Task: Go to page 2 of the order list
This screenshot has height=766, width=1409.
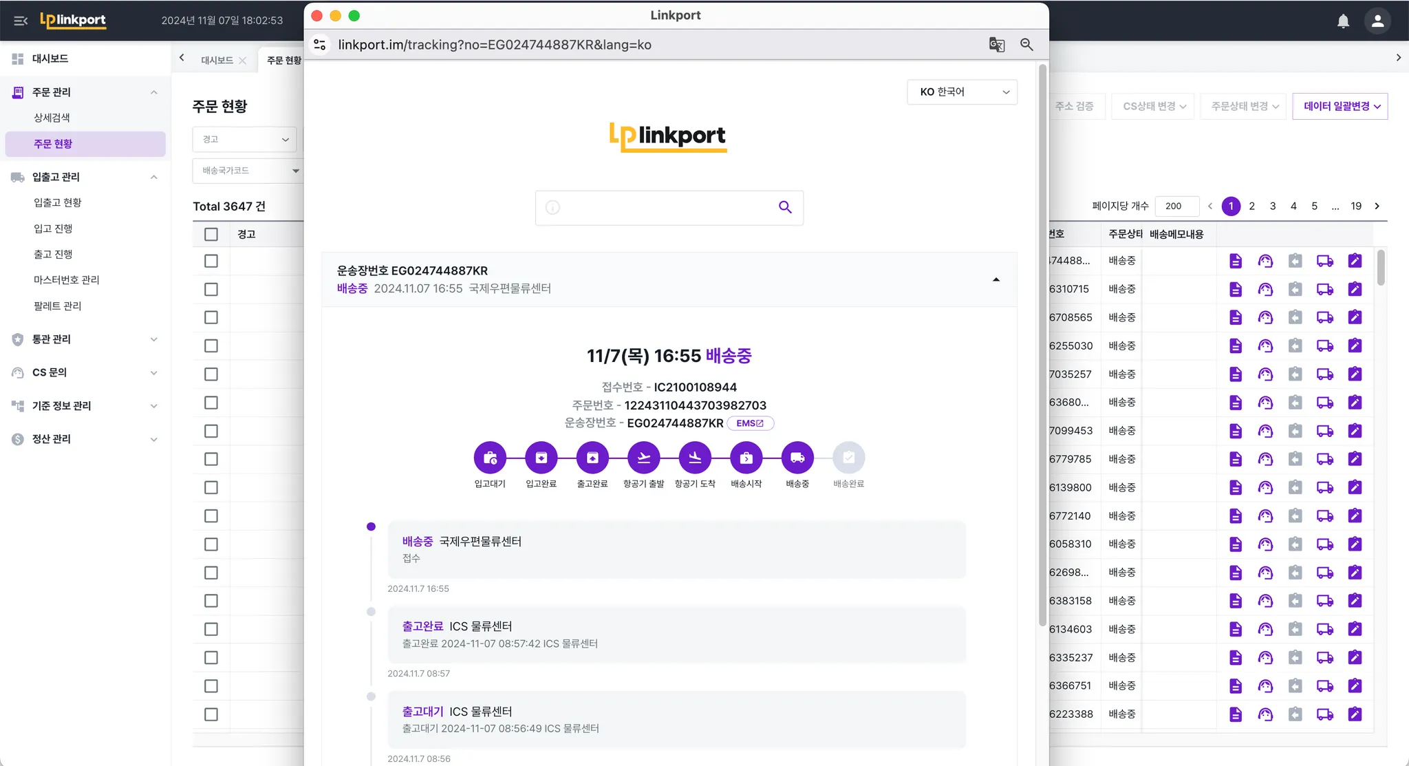Action: tap(1252, 206)
